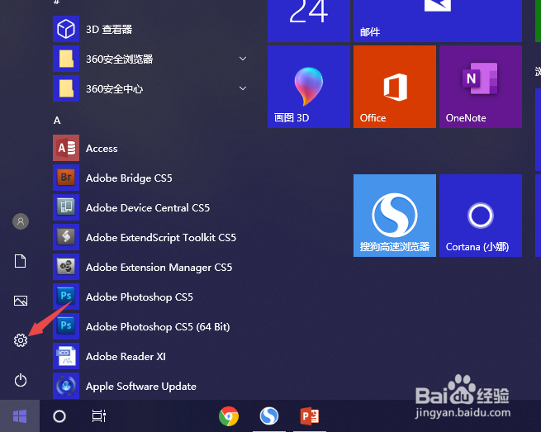Open the 邮件 mail tile

click(x=438, y=21)
